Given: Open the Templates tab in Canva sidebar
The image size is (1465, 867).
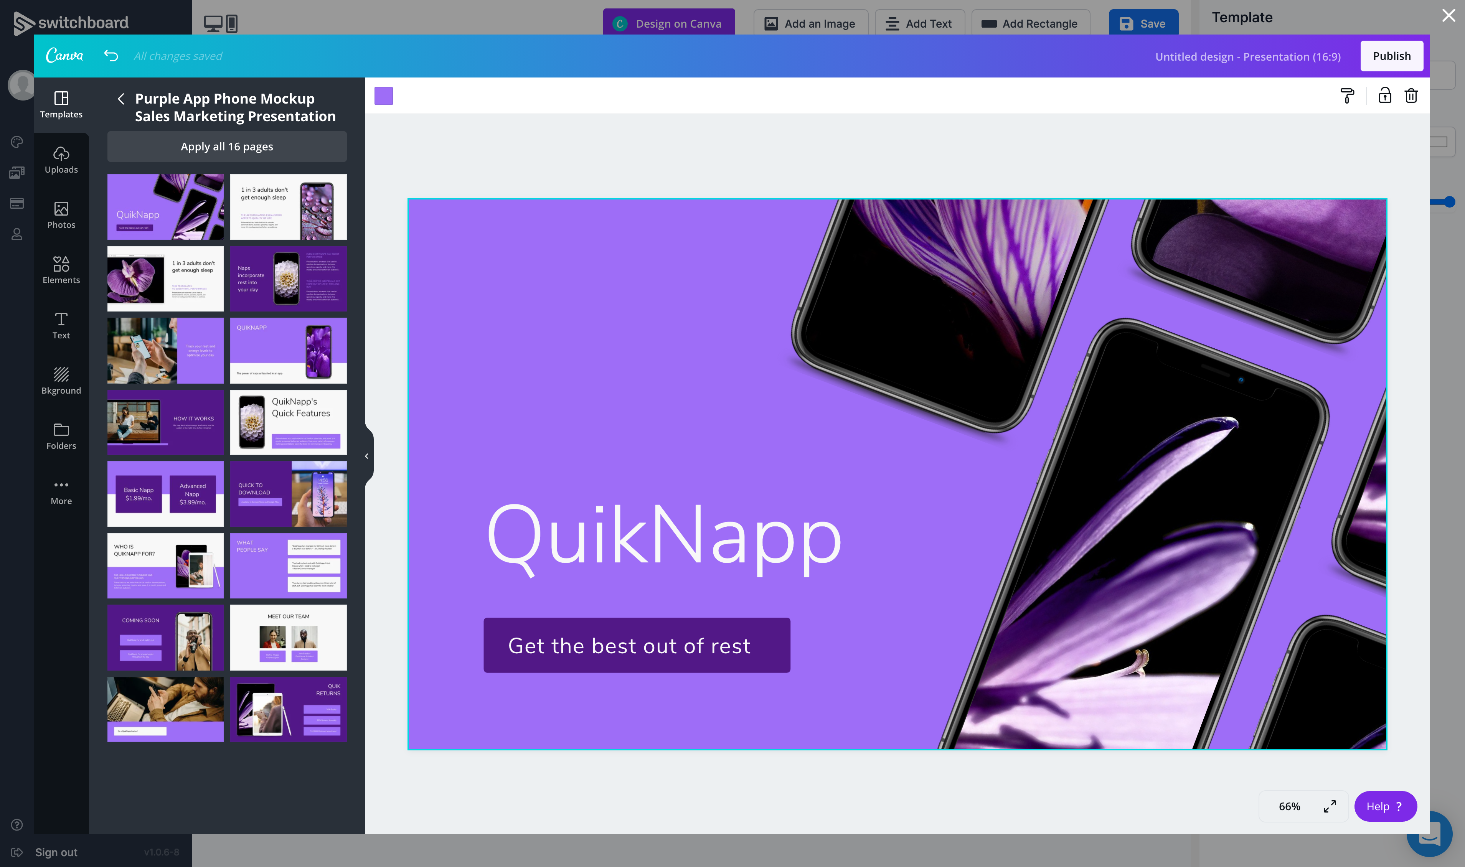Looking at the screenshot, I should (x=61, y=105).
